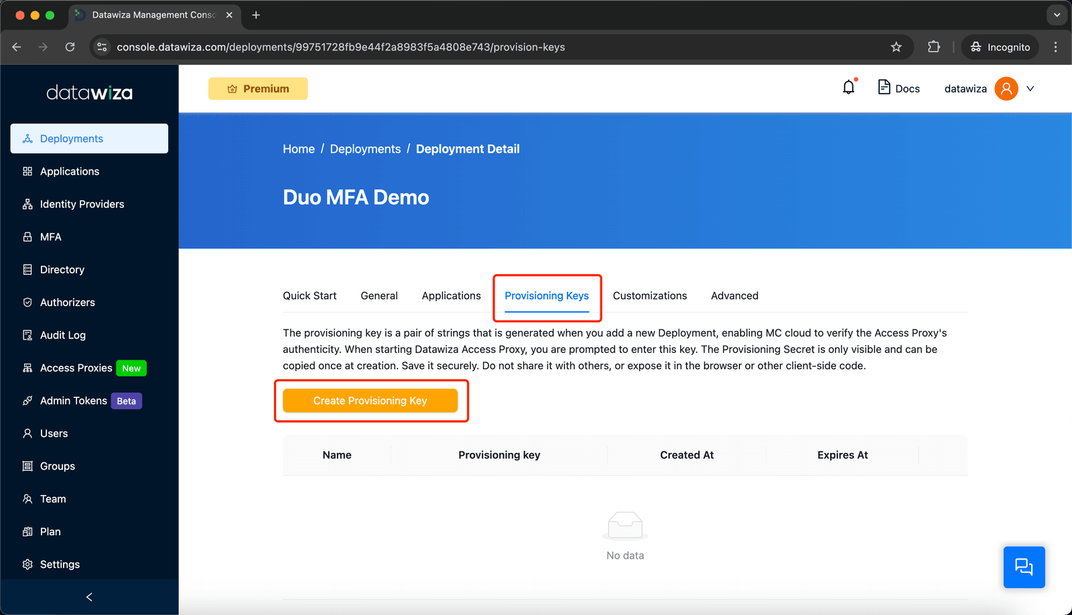This screenshot has width=1072, height=615.
Task: Click the Access Proxies icon
Action: tap(27, 368)
